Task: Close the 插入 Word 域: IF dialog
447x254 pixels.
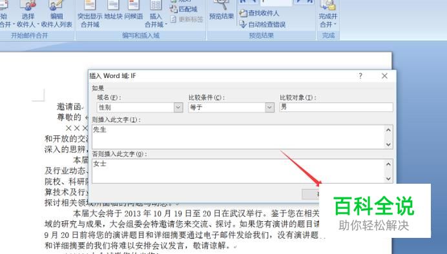Action: coord(384,76)
